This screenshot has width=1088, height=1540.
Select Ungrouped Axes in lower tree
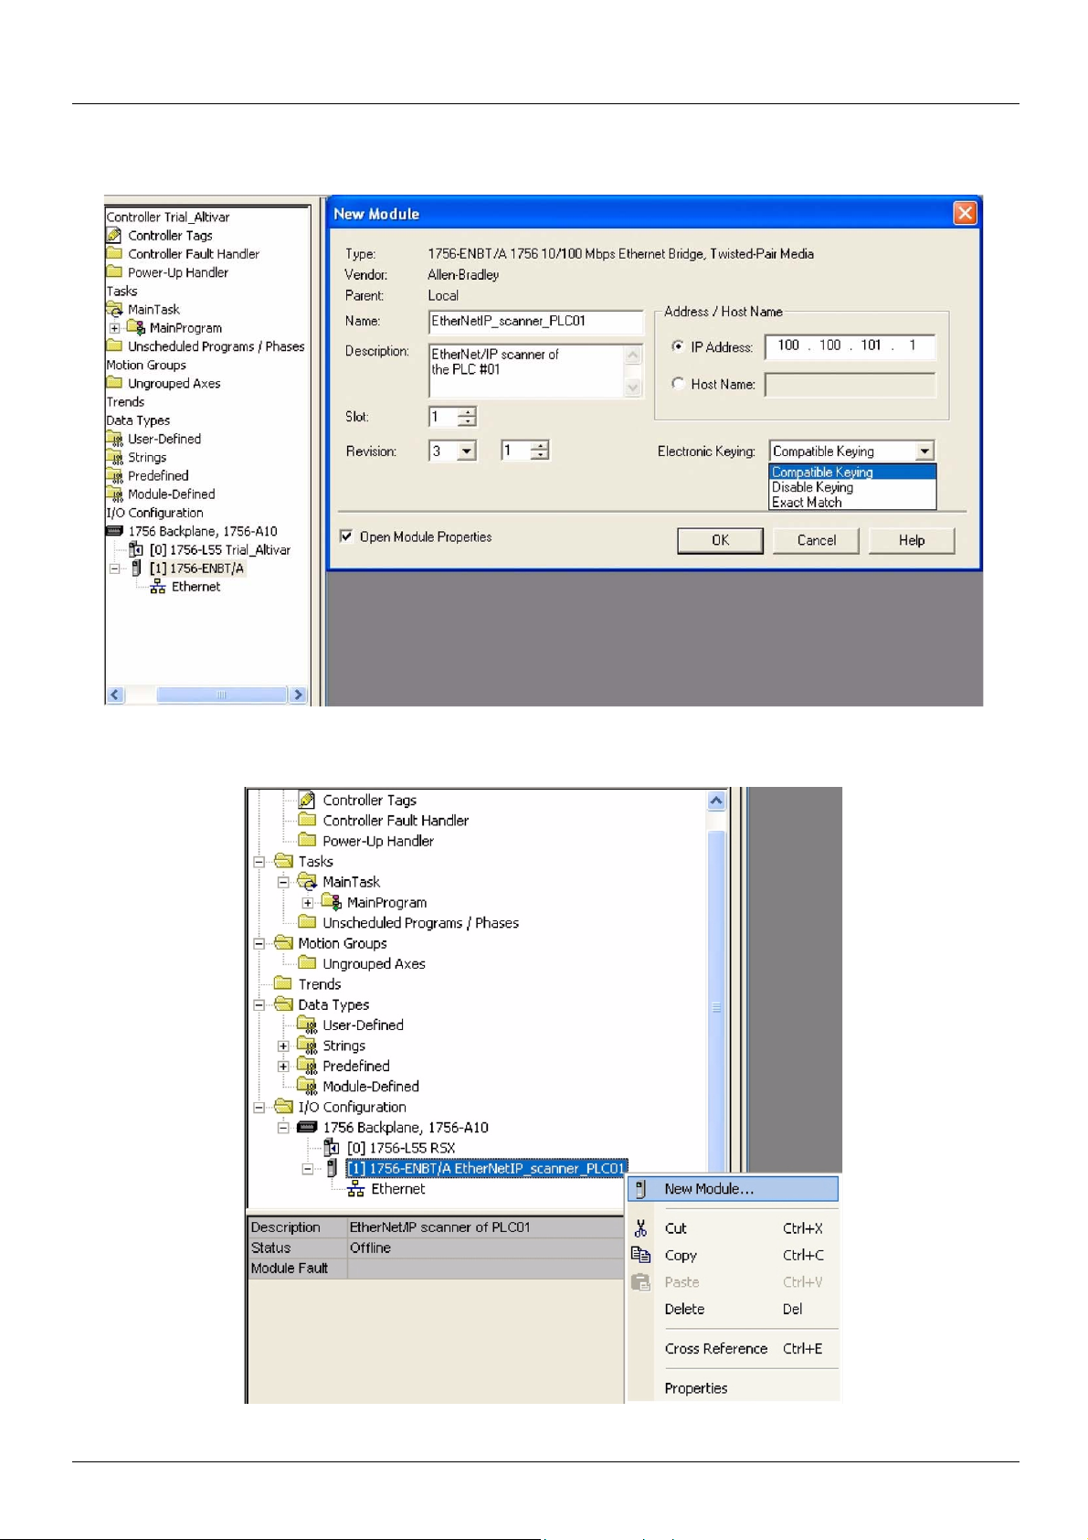pyautogui.click(x=374, y=963)
